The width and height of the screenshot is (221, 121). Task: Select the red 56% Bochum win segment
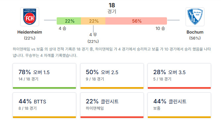pyautogui.click(x=136, y=21)
